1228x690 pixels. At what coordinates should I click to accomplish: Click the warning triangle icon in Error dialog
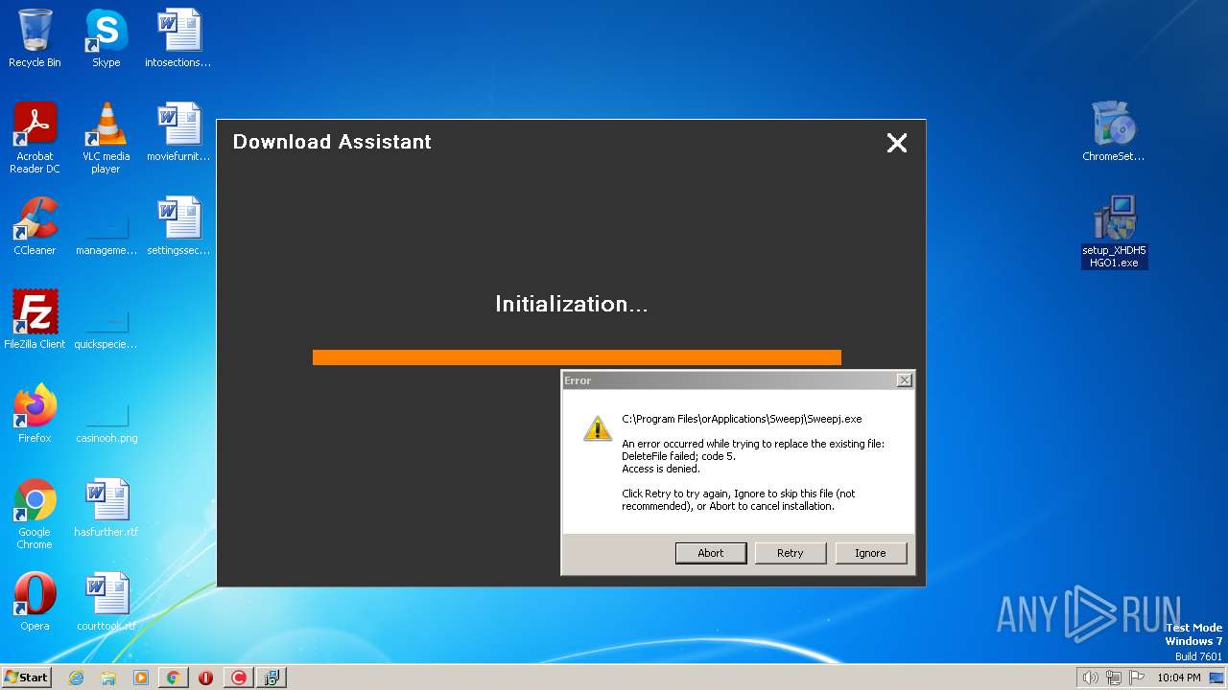tap(598, 427)
